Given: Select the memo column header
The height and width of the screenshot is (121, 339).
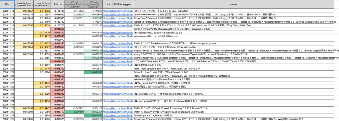Looking at the screenshot, I should (236, 5).
